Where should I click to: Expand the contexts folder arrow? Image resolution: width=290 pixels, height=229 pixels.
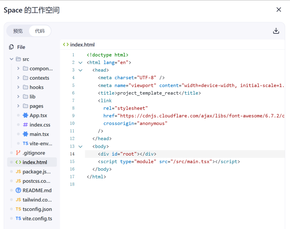coord(18,78)
